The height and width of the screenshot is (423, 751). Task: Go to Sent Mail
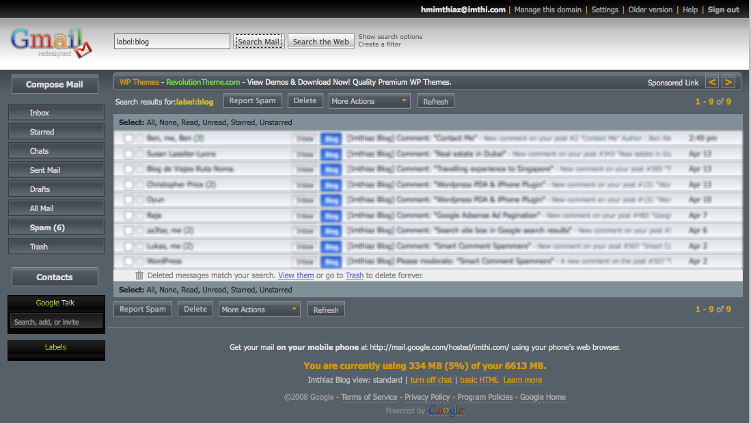[56, 170]
